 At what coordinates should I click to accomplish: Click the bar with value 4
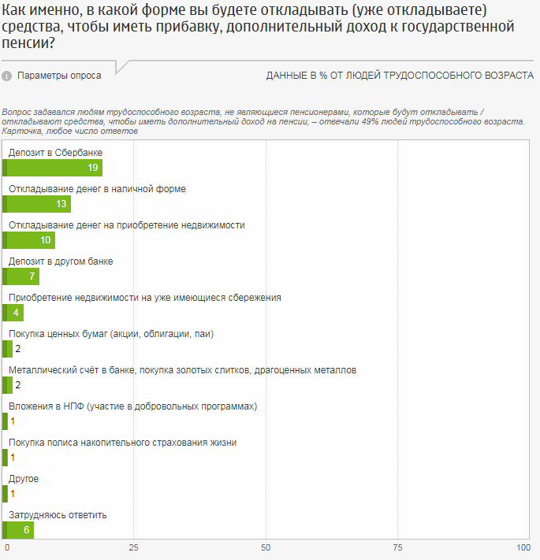pos(13,313)
